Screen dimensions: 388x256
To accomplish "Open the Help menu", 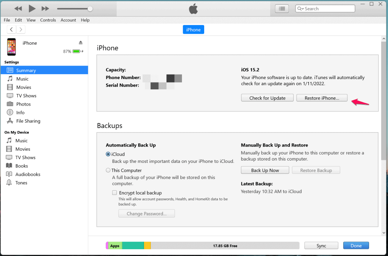I will [x=85, y=20].
